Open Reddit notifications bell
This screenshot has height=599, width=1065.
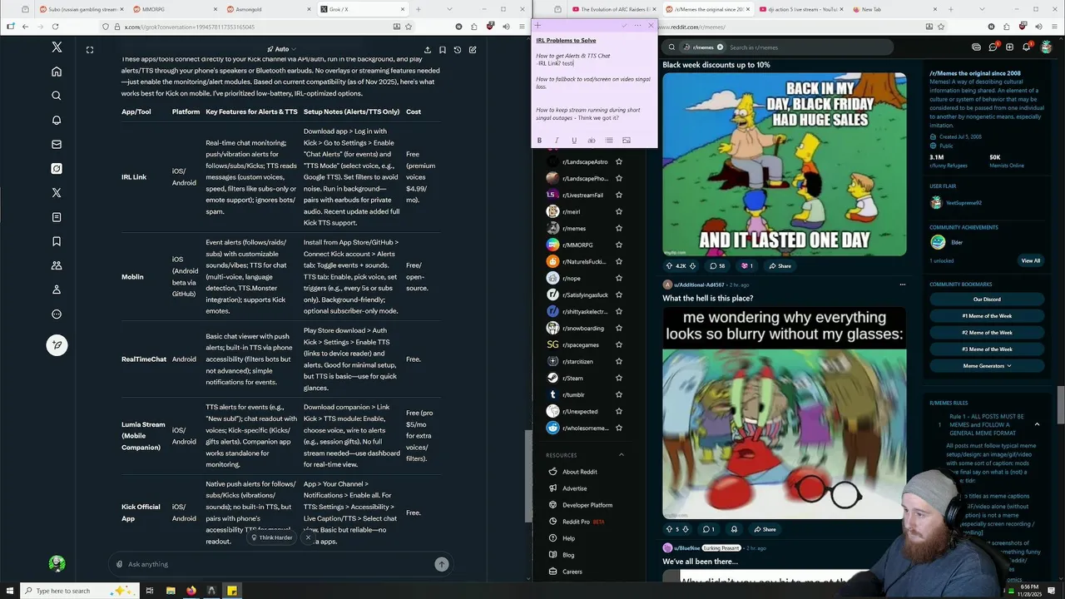1026,47
